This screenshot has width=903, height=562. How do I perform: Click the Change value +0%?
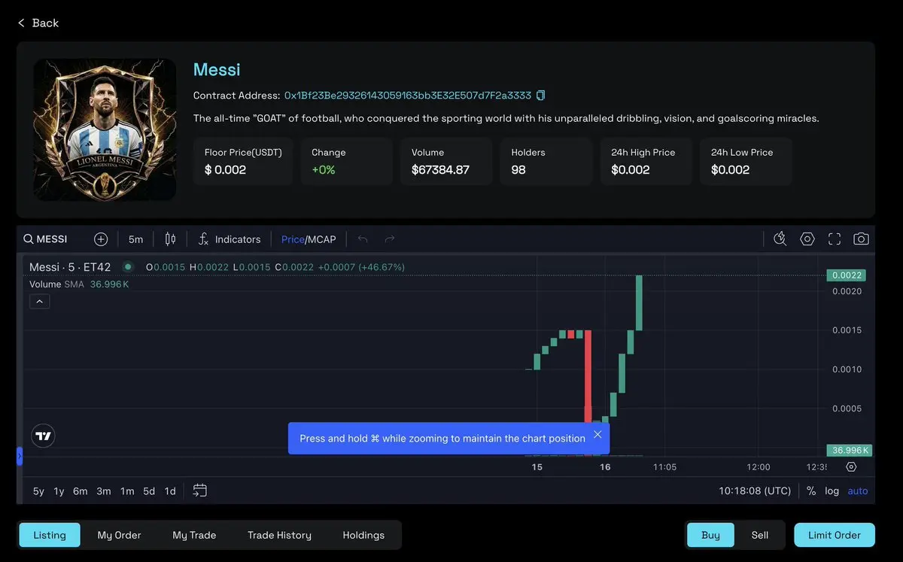click(x=324, y=170)
